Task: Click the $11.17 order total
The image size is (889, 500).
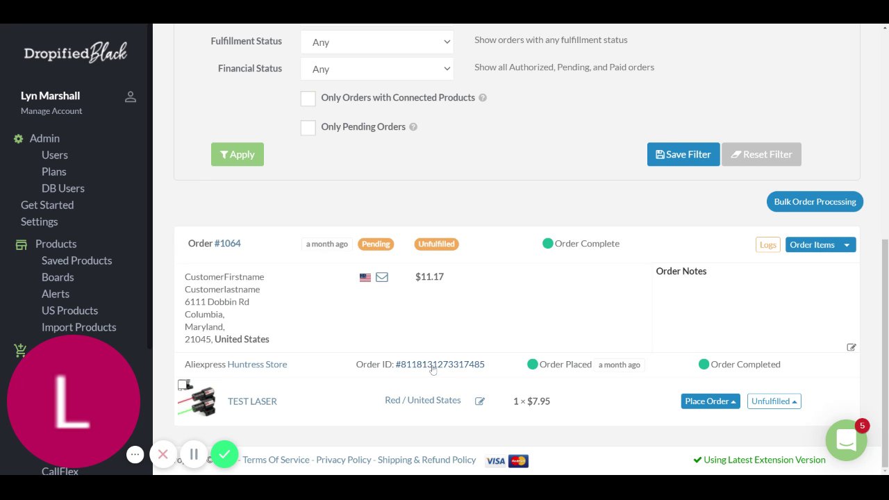Action: pos(429,276)
